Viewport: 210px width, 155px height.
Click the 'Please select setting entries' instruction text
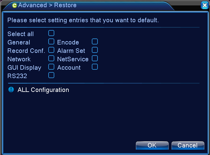(x=83, y=20)
